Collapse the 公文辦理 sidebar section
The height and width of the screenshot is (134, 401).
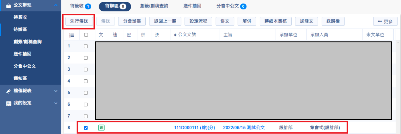tap(56, 5)
